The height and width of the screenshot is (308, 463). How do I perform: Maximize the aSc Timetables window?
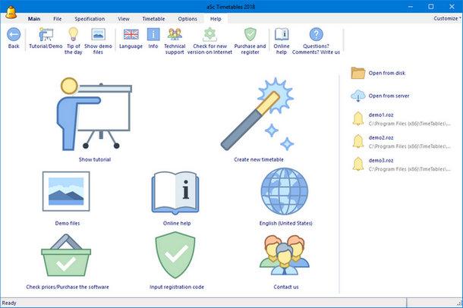coord(431,7)
